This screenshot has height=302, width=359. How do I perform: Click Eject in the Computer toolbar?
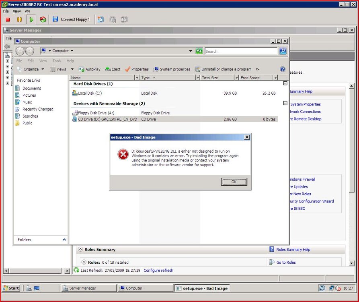point(113,69)
